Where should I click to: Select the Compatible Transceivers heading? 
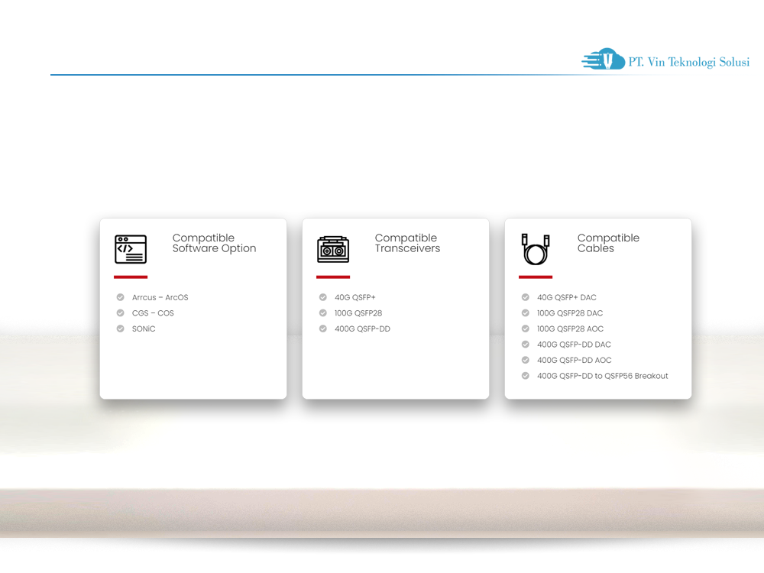(406, 243)
